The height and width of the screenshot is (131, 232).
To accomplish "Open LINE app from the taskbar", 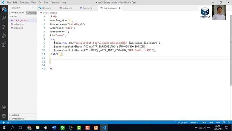I will [62, 128].
